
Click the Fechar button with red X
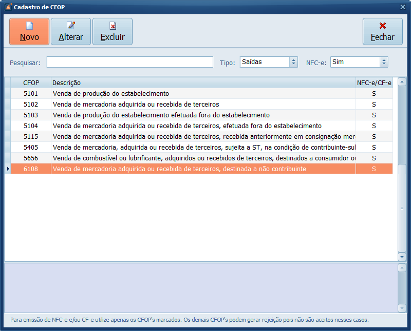[x=382, y=32]
